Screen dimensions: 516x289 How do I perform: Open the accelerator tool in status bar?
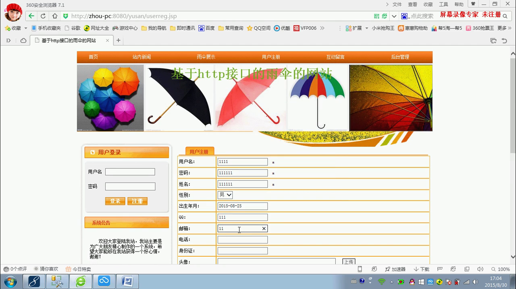[395, 269]
